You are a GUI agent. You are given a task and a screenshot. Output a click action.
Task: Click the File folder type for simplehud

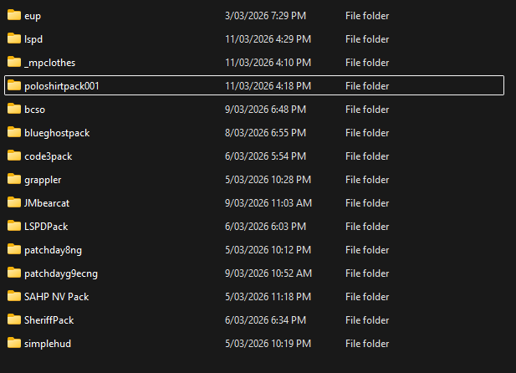click(x=366, y=344)
